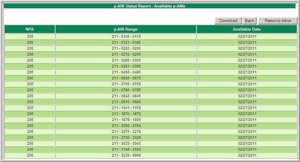
Task: Select range cell 211 - 0756 - 0765
Action: pos(126,84)
